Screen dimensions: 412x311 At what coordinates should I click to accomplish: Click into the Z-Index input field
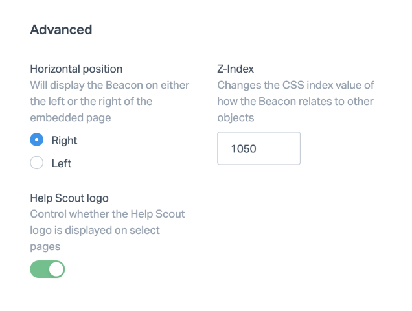[258, 148]
